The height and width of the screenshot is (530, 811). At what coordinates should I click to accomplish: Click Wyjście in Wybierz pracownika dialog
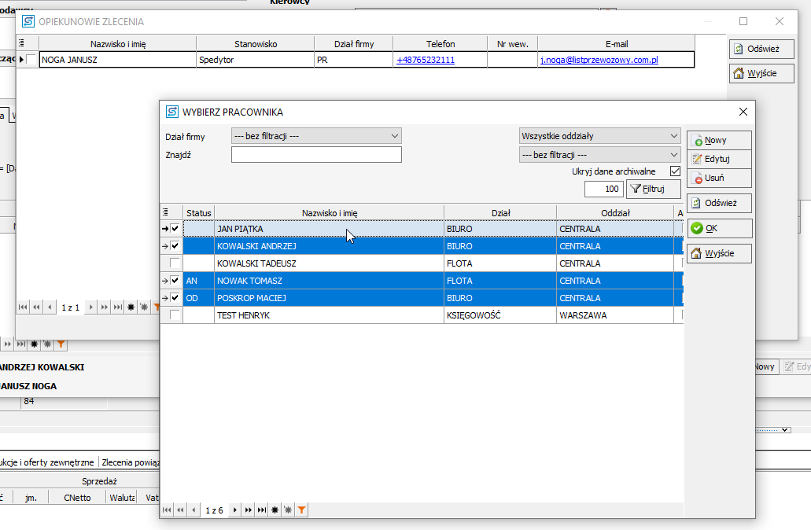click(719, 253)
